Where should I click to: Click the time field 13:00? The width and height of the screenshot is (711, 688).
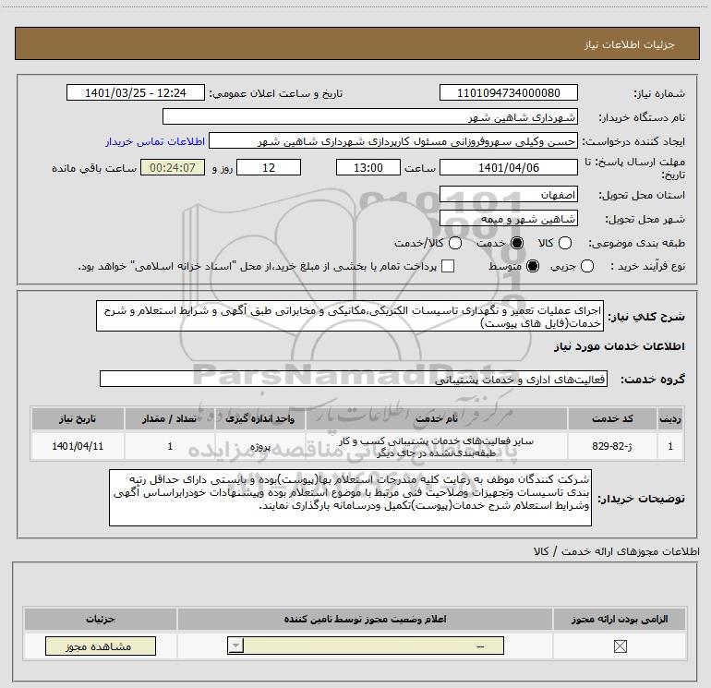click(x=368, y=167)
